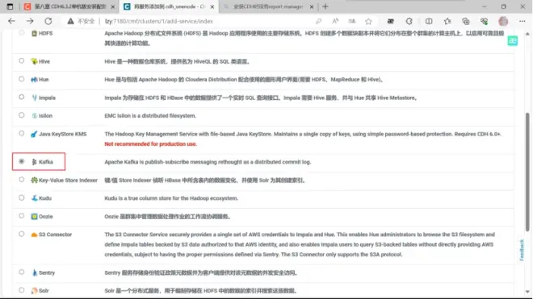Click the Sentry service icon
Screen dimensions: 533x299
pyautogui.click(x=35, y=272)
